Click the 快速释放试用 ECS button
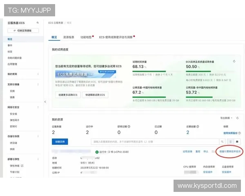The height and width of the screenshot is (196, 245). coord(95,95)
